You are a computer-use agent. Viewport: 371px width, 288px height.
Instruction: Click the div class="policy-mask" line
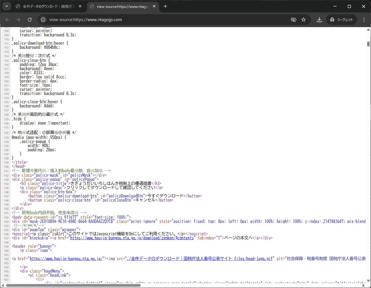point(59,175)
